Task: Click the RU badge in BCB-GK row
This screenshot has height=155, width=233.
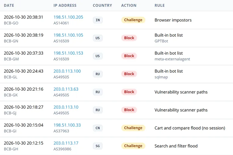Action: tap(98, 92)
